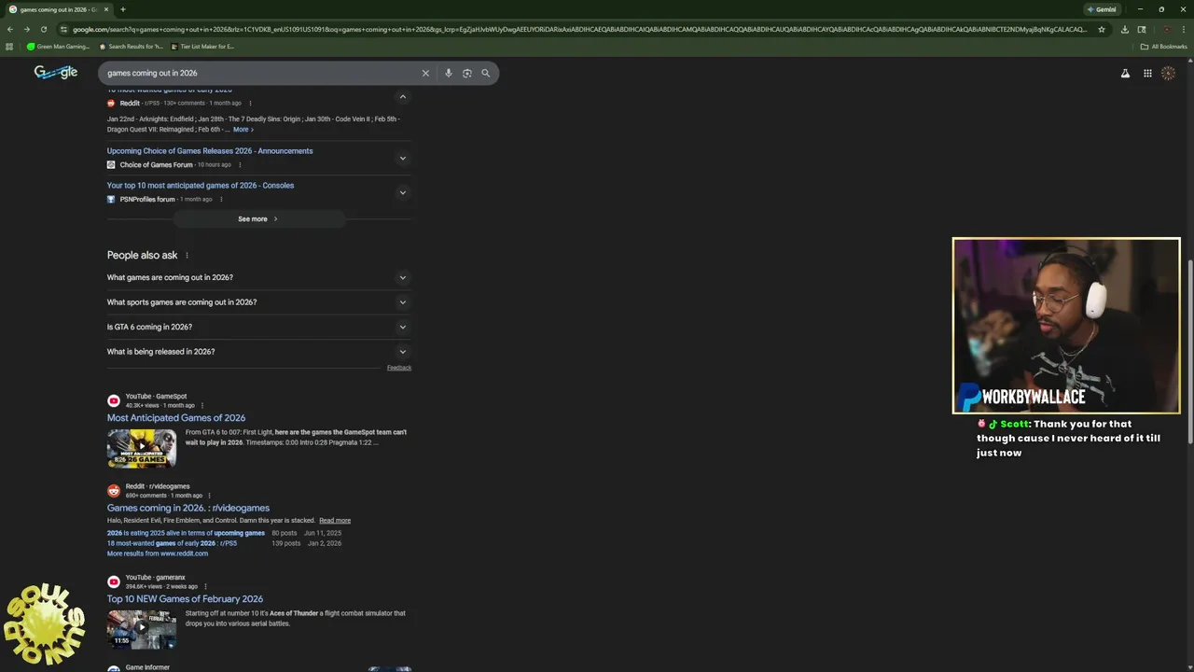This screenshot has height=672, width=1194.
Task: Open options menu next to People also ask
Action: [x=187, y=256]
